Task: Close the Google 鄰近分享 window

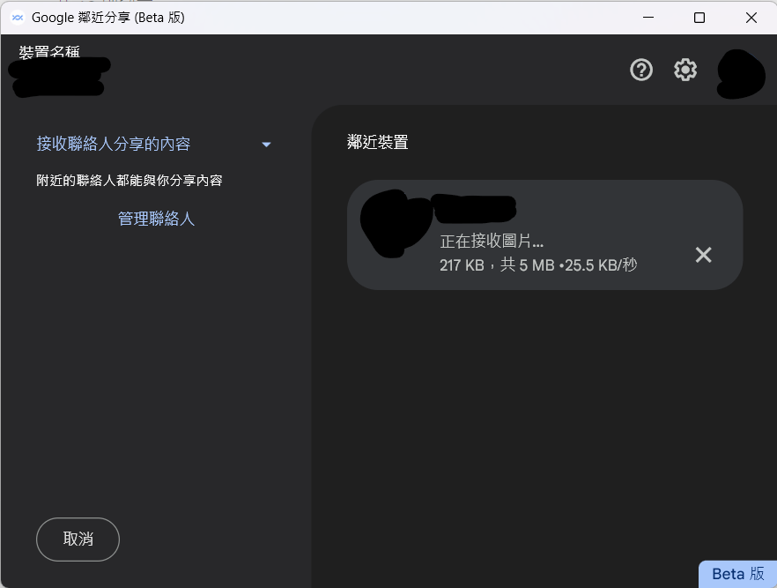Action: click(751, 18)
